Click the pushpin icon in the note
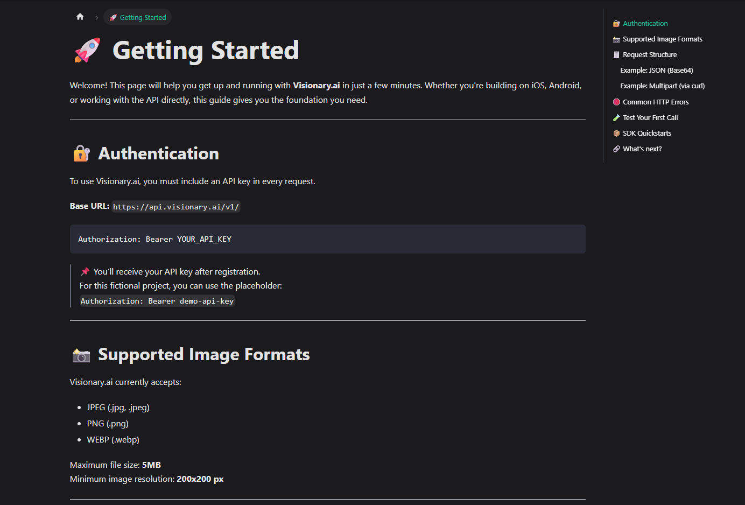Screen dimensions: 745x505 (x=85, y=271)
